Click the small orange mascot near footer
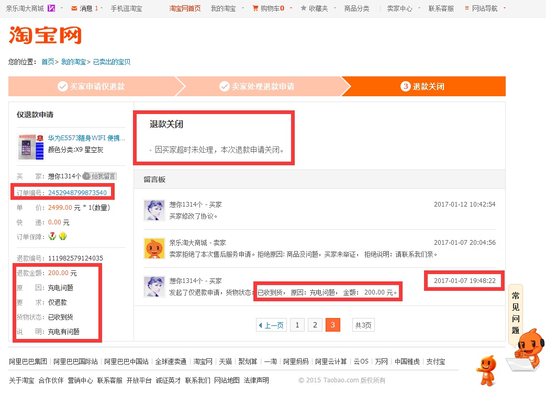Image resolution: width=546 pixels, height=397 pixels. (x=486, y=370)
